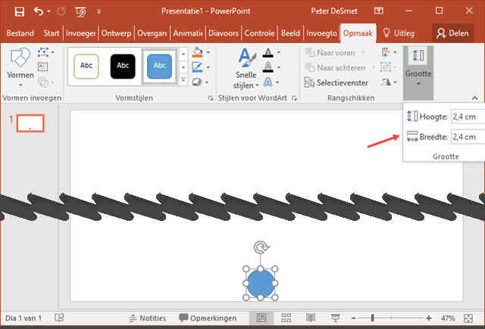Click the Breedte width field
Viewport: 485px width, 329px height.
click(x=468, y=136)
